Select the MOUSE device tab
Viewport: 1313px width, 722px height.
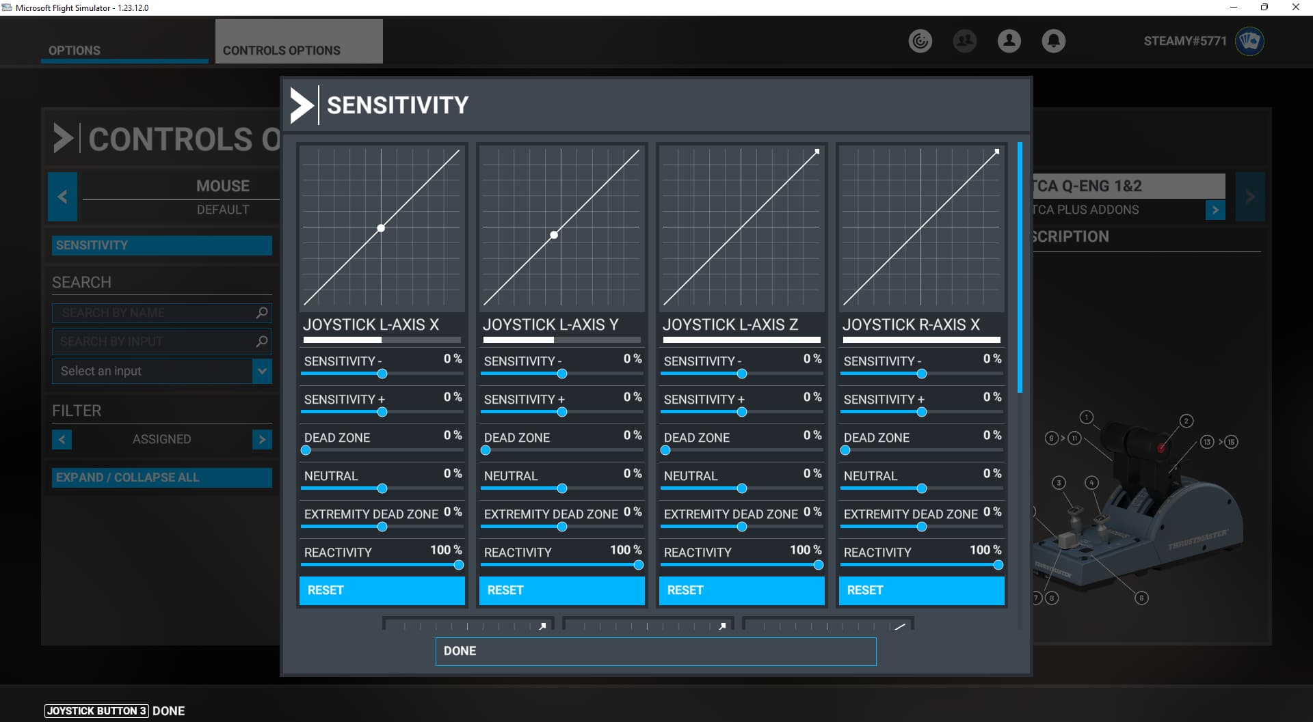[x=222, y=186]
